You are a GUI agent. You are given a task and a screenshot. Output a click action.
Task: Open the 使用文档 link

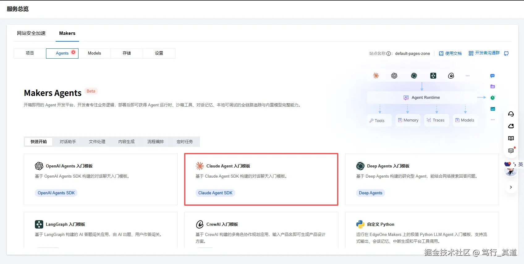(x=450, y=53)
